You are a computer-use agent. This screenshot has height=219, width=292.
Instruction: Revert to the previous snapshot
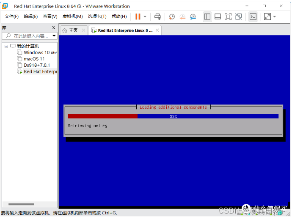(182, 16)
